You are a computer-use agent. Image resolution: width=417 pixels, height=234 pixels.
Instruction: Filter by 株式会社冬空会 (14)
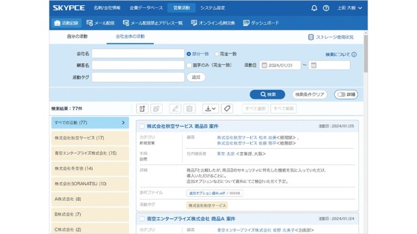(90, 168)
